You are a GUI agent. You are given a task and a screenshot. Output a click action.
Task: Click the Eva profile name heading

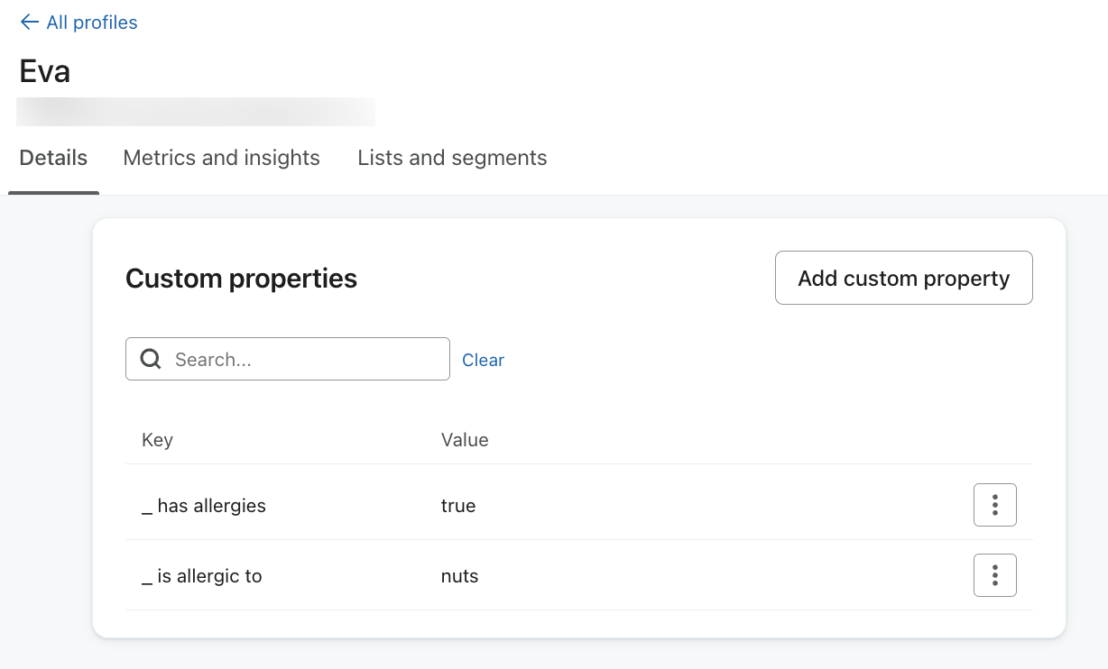pos(45,71)
